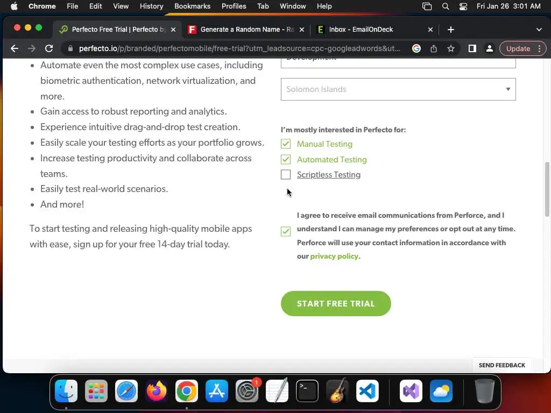Open Launchpad from the dock
Viewport: 551px width, 413px height.
(x=96, y=391)
